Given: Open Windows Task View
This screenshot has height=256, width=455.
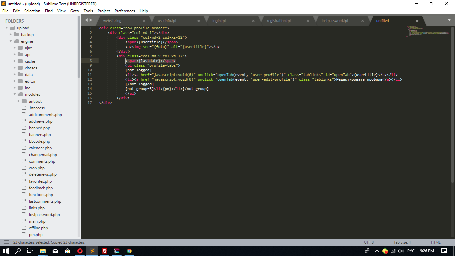Looking at the screenshot, I should (x=30, y=251).
